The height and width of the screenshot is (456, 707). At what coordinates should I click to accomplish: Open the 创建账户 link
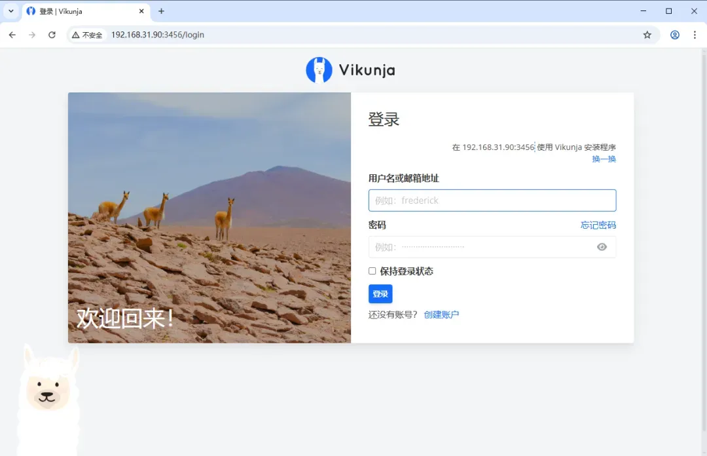click(x=441, y=314)
